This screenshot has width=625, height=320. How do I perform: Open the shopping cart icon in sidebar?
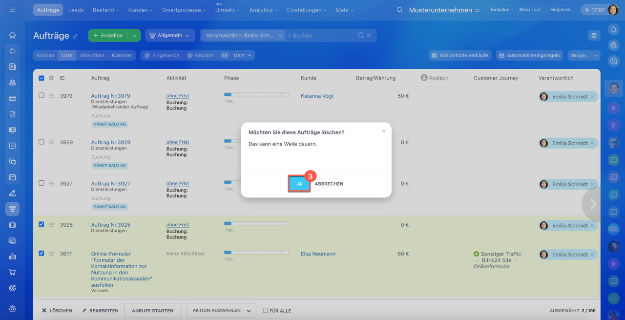(x=13, y=272)
